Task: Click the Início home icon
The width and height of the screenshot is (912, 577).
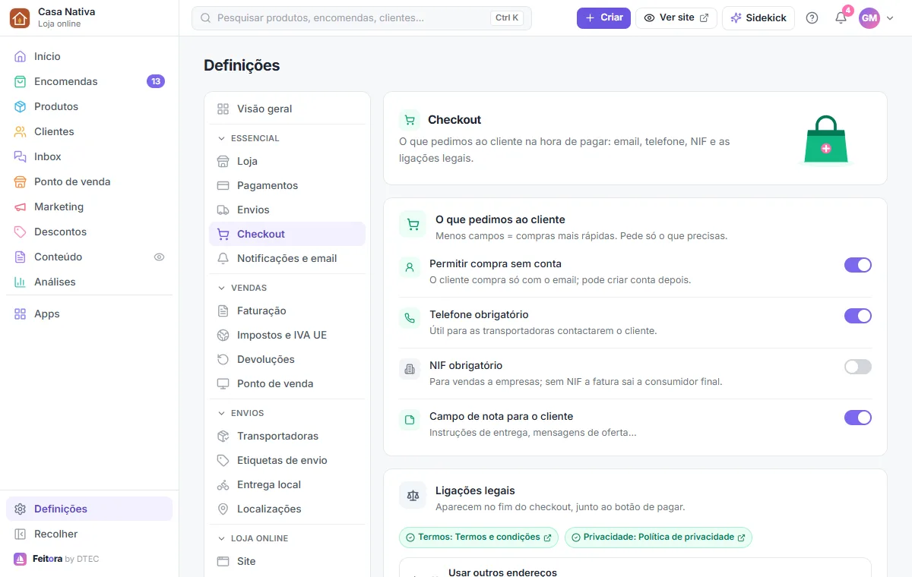Action: click(20, 56)
